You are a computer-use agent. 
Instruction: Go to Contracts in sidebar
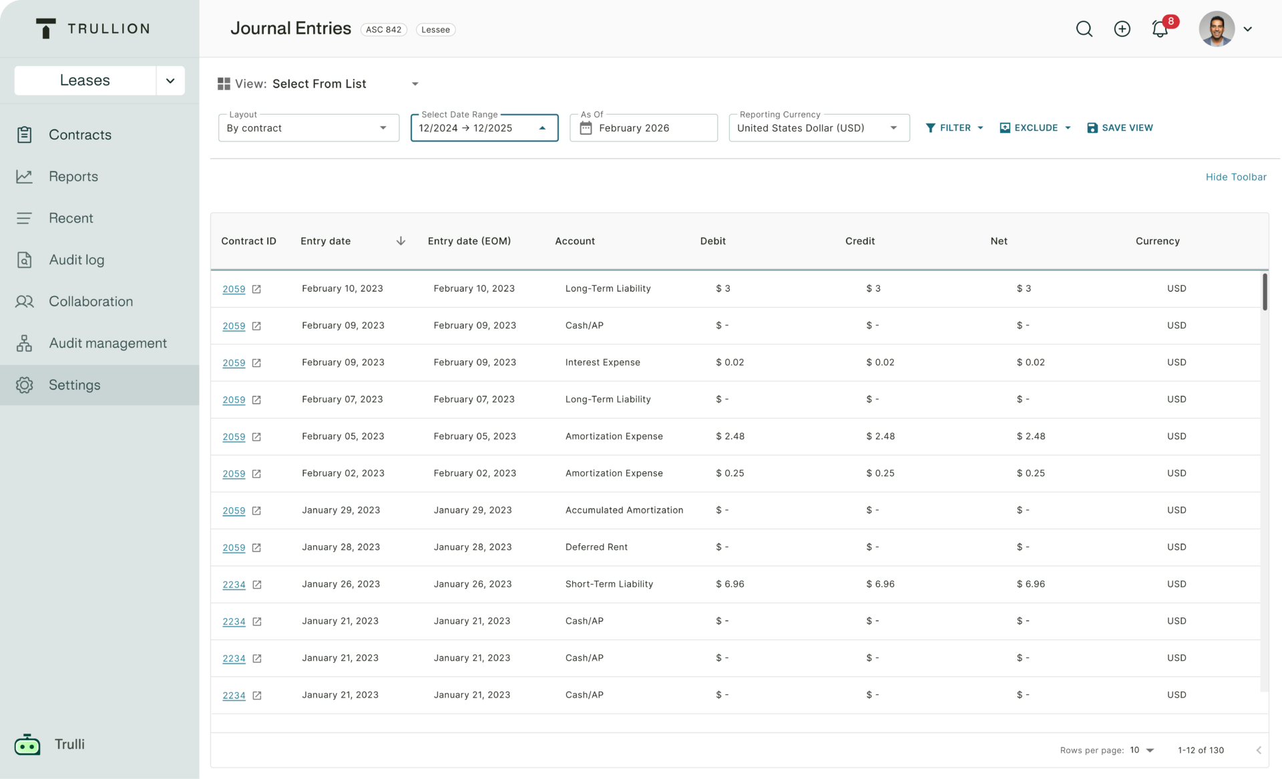point(79,135)
